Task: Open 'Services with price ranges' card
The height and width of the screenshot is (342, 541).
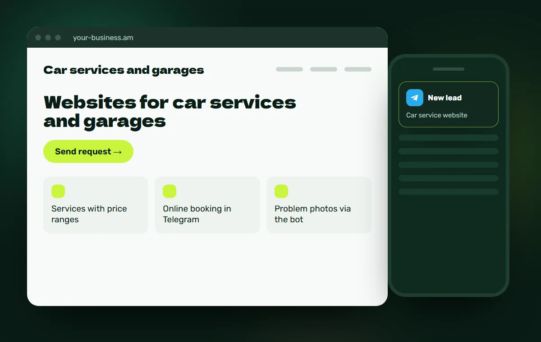Action: coord(96,205)
